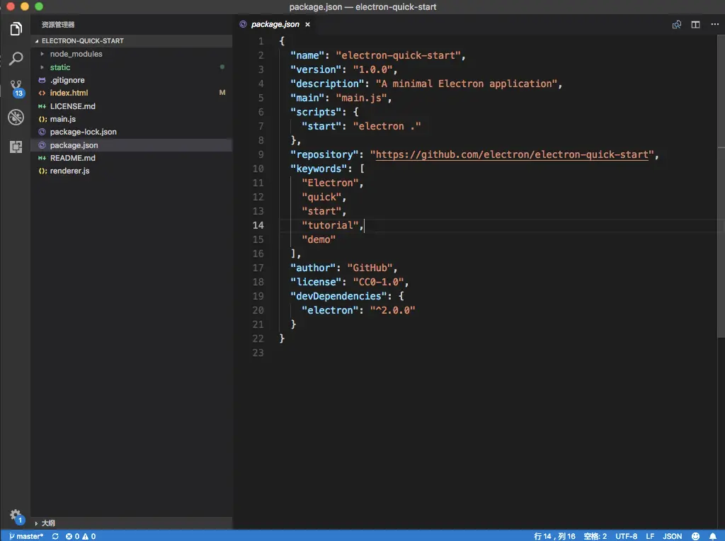Click the "GitHub" author value

(x=370, y=268)
